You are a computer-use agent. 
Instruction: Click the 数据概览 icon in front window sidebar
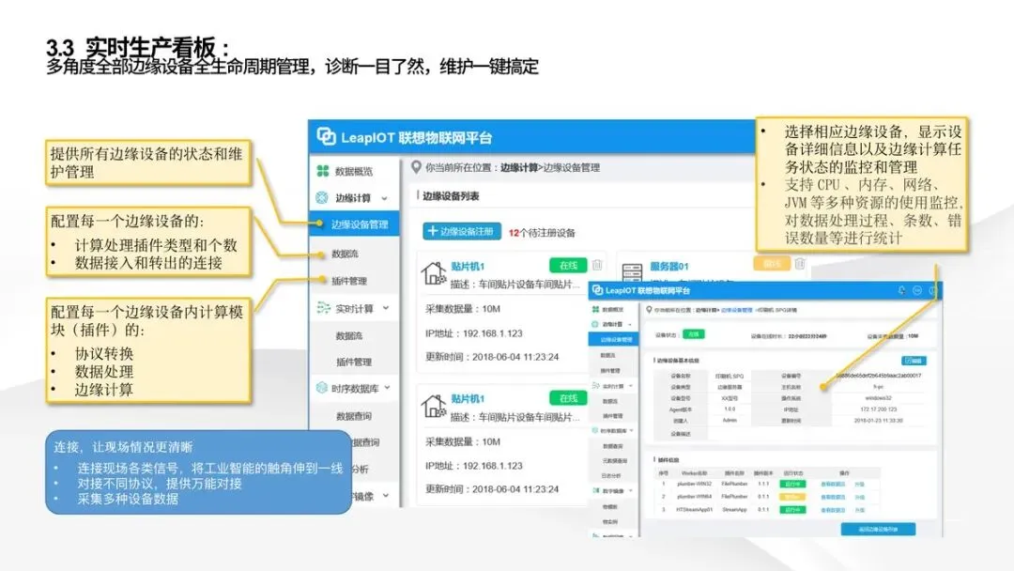coord(595,309)
